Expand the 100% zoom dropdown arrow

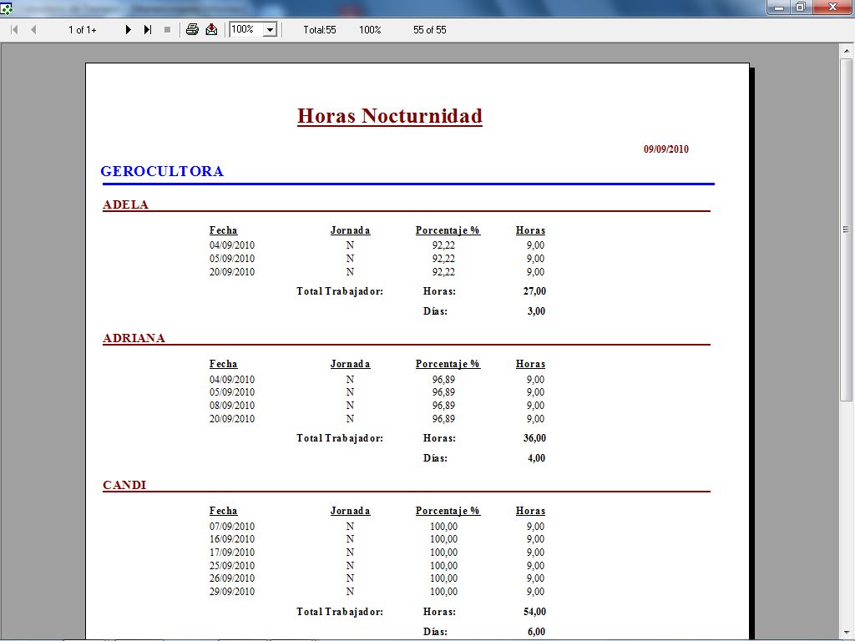[x=270, y=29]
